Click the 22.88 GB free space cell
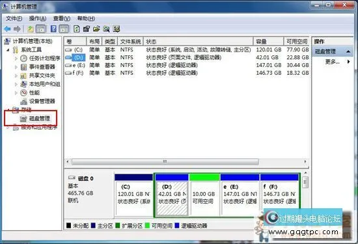This screenshot has width=358, height=244. click(297, 57)
